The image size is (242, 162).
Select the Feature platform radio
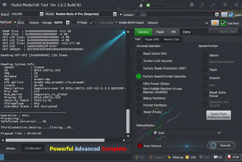(27, 22)
